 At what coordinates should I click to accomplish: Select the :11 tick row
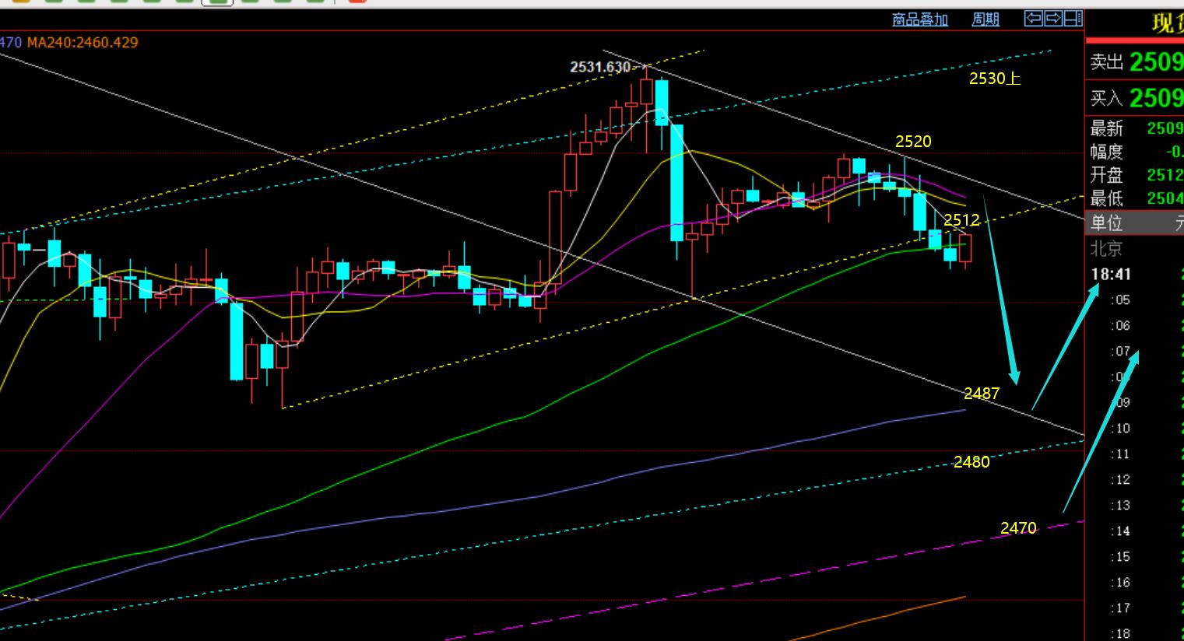tap(1135, 454)
